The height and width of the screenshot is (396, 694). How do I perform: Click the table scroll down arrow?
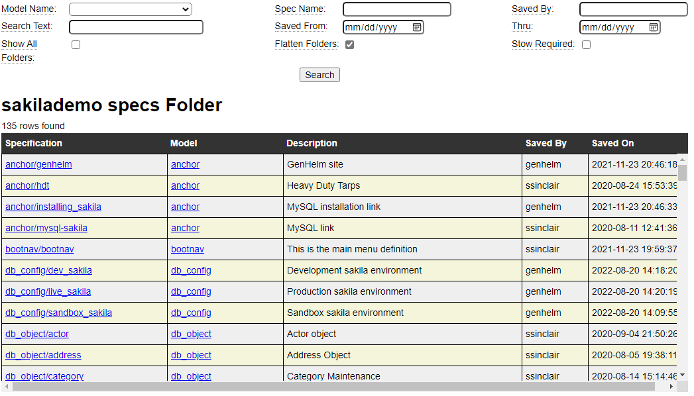[682, 375]
